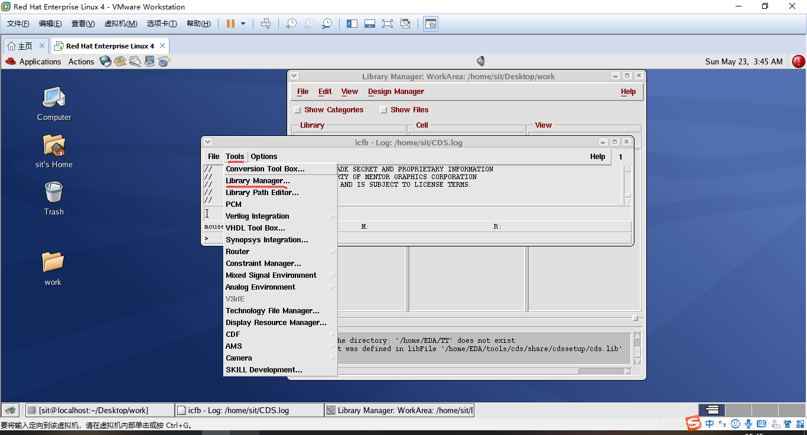807x435 pixels.
Task: Choose Display Resource Manager... menu entry
Action: click(280, 323)
